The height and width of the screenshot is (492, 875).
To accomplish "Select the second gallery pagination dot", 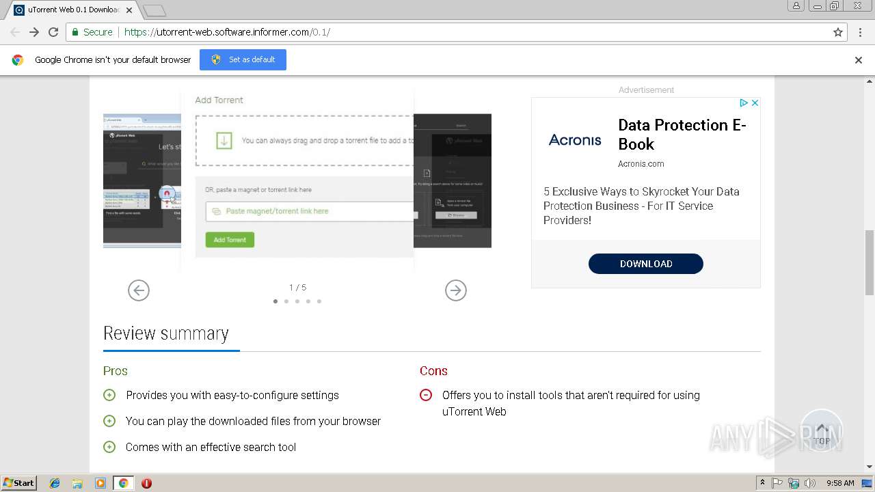I will coord(286,301).
